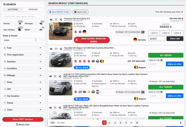Viewport: 186px width, 127px height.
Task: Expand the Gearbox filter
Action: (23, 62)
